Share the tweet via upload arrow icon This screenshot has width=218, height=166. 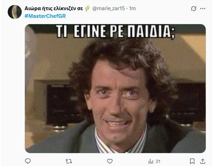(203, 161)
